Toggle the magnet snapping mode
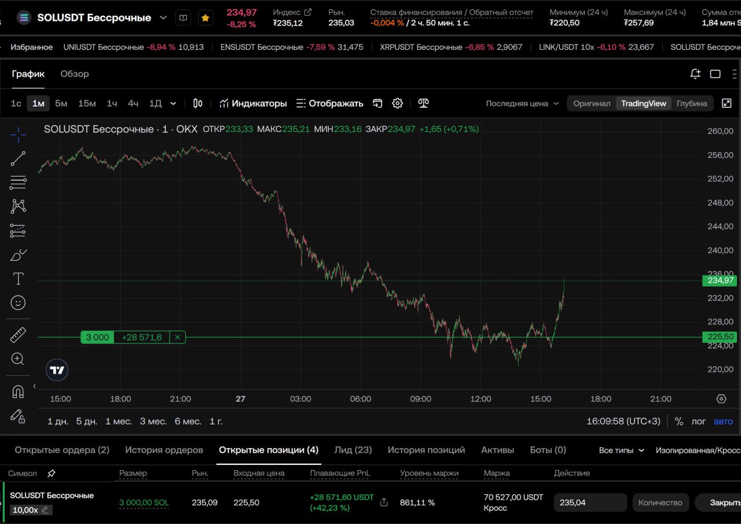Viewport: 741px width, 524px height. click(18, 392)
